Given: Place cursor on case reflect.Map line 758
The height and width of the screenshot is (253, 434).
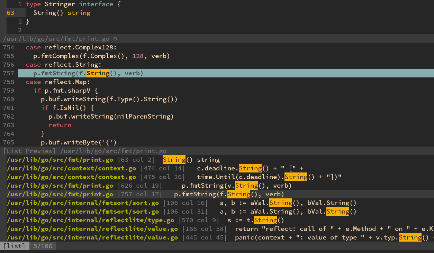Looking at the screenshot, I should [58, 82].
